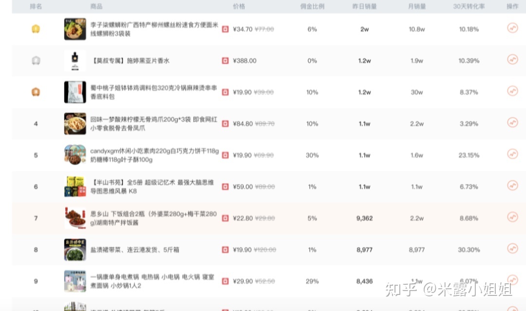Open 一锅康 electric cooker thumbnail

click(x=75, y=281)
